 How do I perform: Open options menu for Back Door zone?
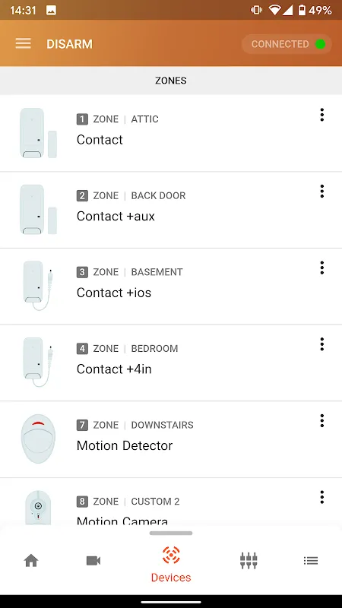click(x=321, y=192)
